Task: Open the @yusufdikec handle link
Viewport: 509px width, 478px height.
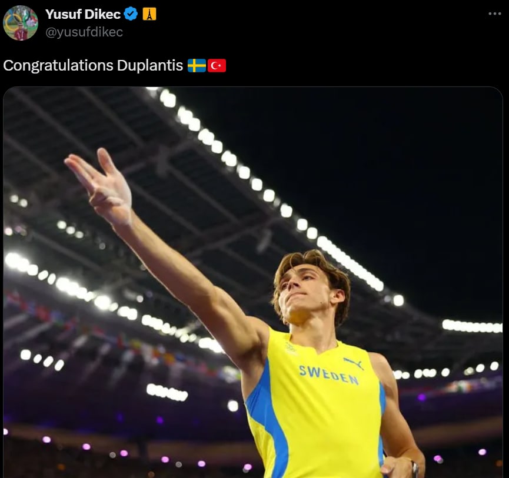Action: pos(84,32)
